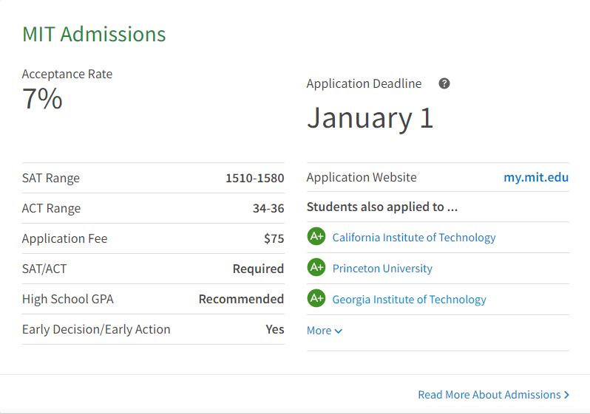The width and height of the screenshot is (590, 414).
Task: Click the SAT/ACT Required value
Action: tap(258, 269)
